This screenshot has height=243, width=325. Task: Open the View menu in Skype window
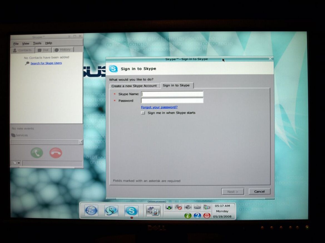click(x=26, y=44)
